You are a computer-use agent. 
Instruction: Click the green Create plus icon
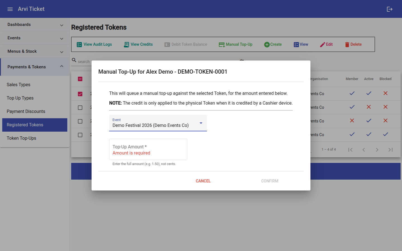click(x=267, y=45)
